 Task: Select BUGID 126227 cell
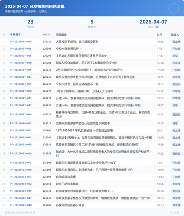coord(47,114)
